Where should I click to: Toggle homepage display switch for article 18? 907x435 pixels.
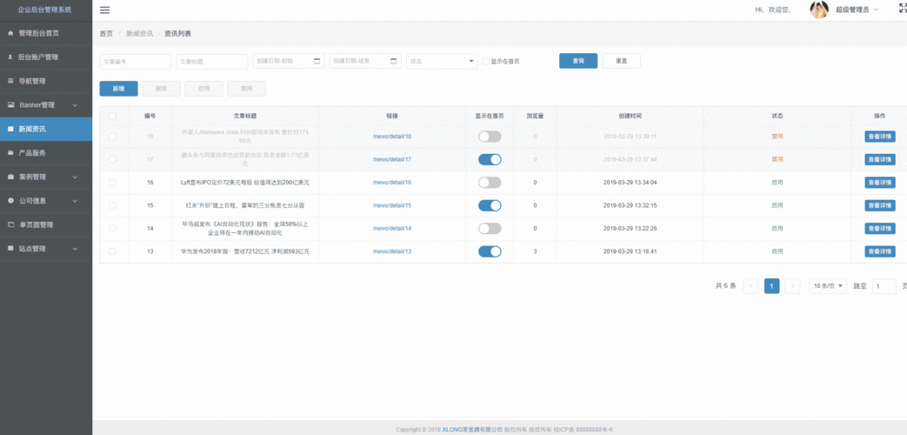click(x=490, y=137)
